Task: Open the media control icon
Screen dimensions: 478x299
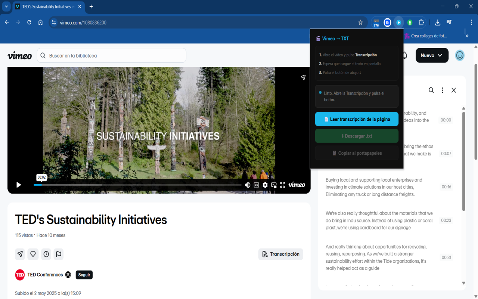Action: [449, 22]
